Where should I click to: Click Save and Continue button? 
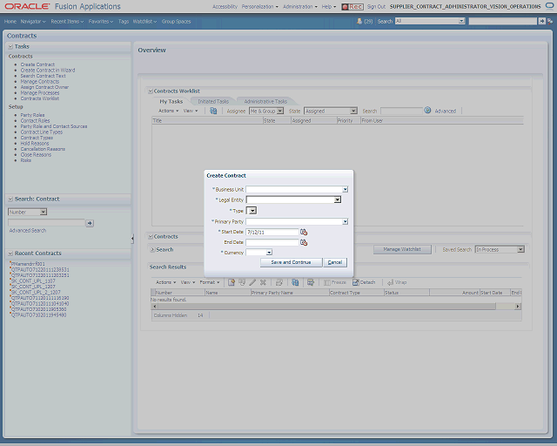click(x=291, y=262)
